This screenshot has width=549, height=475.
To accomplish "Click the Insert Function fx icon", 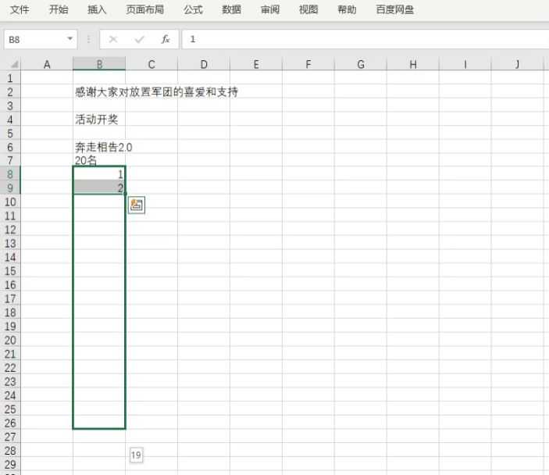I will tap(166, 39).
